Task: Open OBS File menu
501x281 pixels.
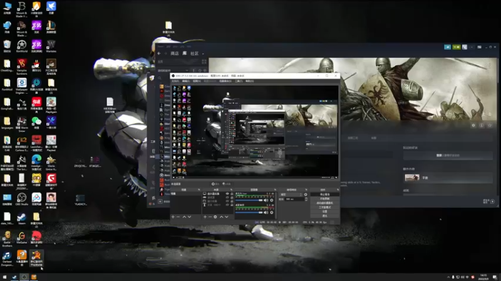Action: coord(175,81)
